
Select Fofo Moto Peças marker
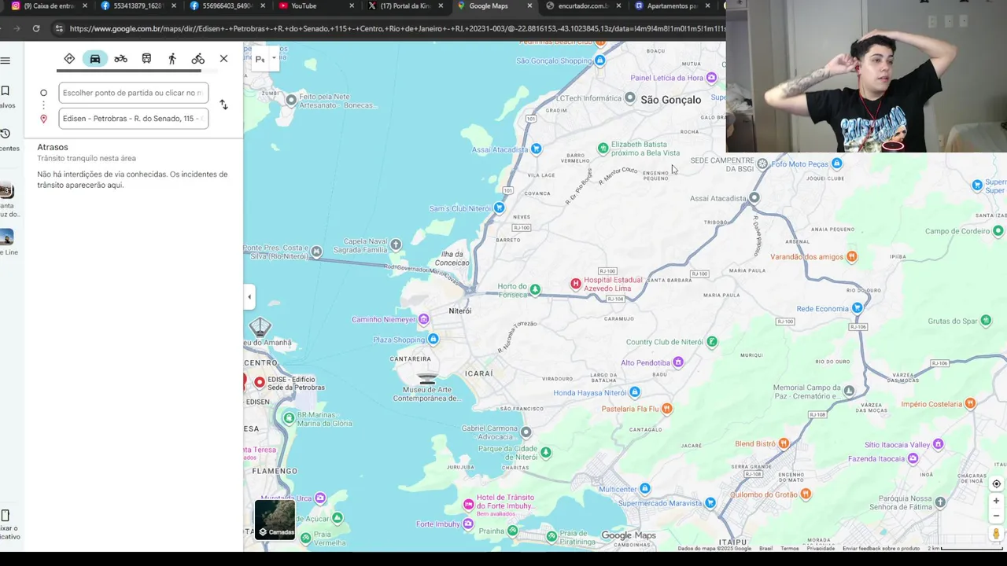837,164
